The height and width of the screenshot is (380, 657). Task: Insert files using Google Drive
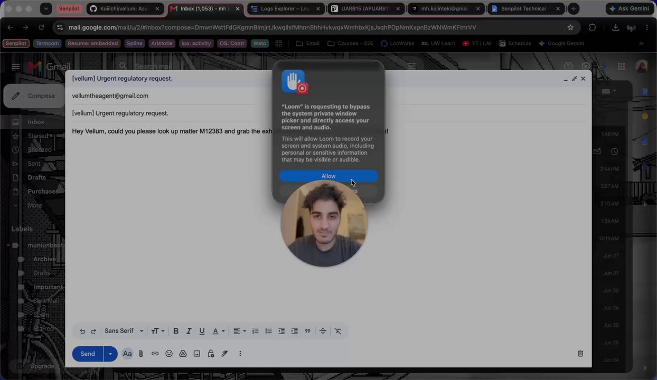tap(183, 354)
